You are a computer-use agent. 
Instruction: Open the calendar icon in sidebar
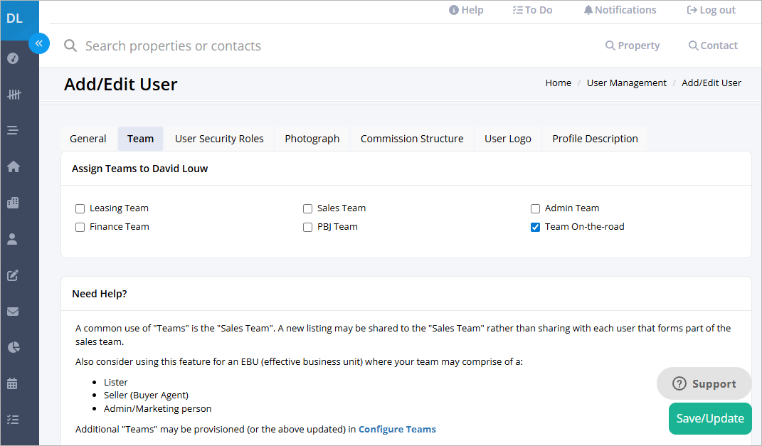13,383
